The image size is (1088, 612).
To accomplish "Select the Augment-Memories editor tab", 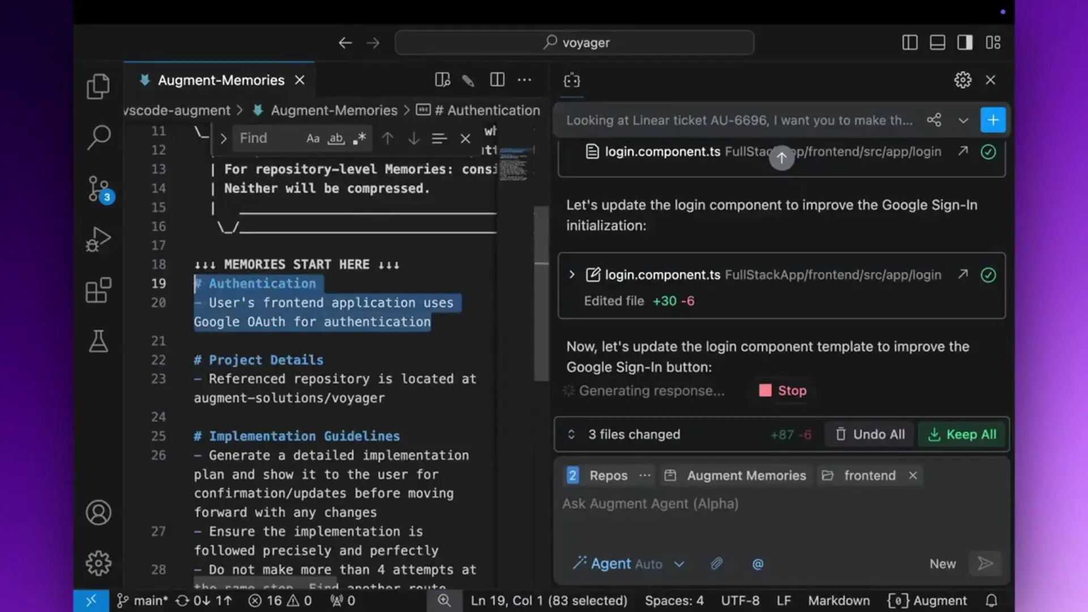I will tap(219, 80).
